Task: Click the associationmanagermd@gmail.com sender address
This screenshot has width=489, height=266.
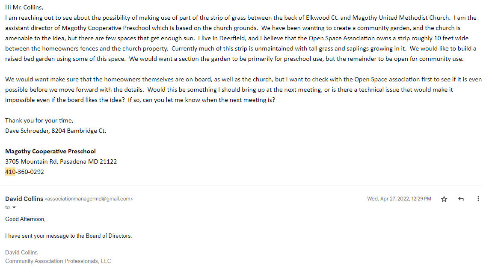Action: [89, 199]
